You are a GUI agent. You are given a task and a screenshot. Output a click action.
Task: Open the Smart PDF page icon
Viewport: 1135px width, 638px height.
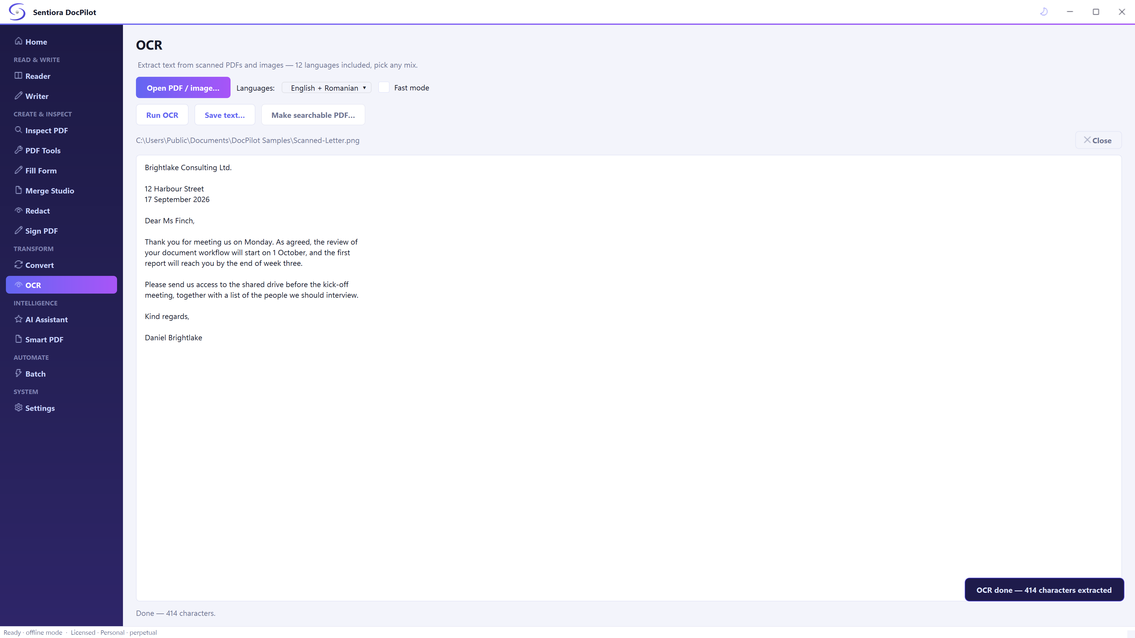click(x=18, y=339)
